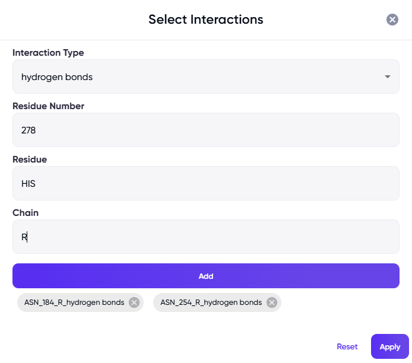The width and height of the screenshot is (412, 363).
Task: Click the Interaction Type label
Action: point(48,53)
